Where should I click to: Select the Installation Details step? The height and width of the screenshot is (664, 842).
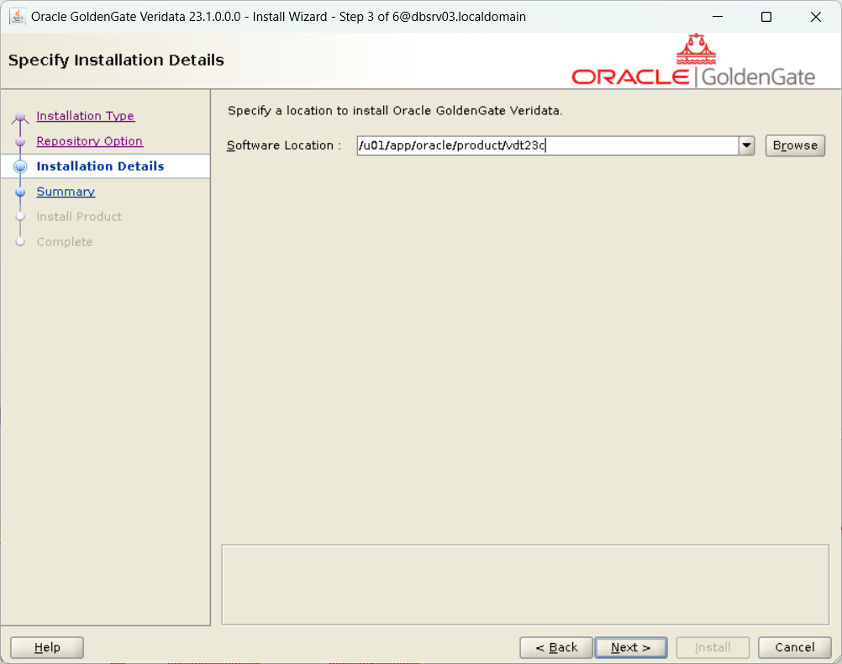click(100, 166)
